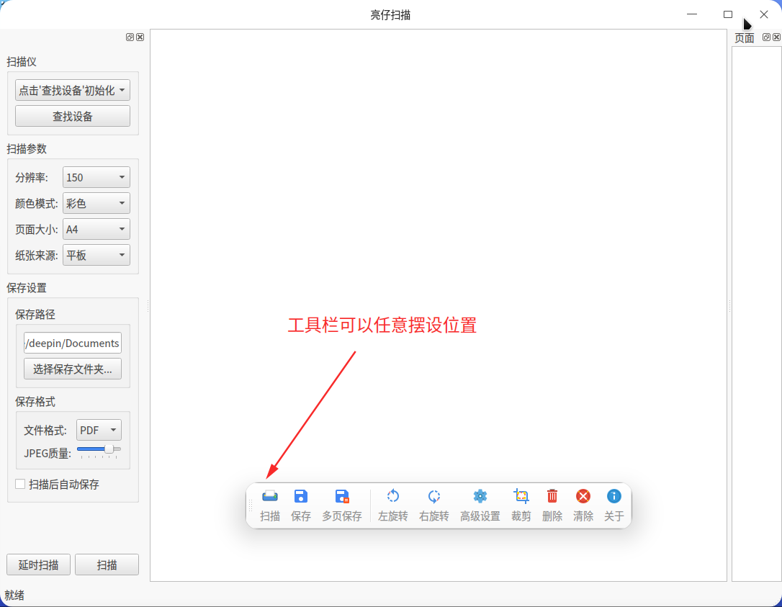Viewport: 782px width, 607px height.
Task: Open the scanner device dropdown
Action: pos(73,90)
